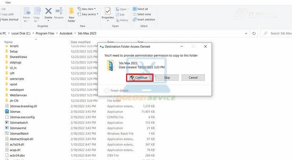Click Program Files in the address bar
The image size is (292, 160).
pos(45,33)
